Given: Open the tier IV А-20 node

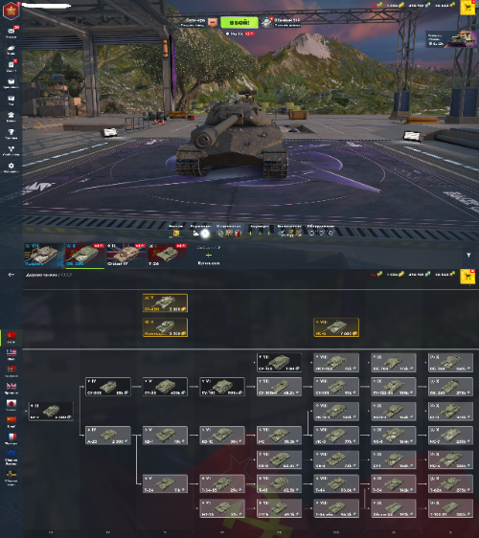Looking at the screenshot, I should 108,435.
